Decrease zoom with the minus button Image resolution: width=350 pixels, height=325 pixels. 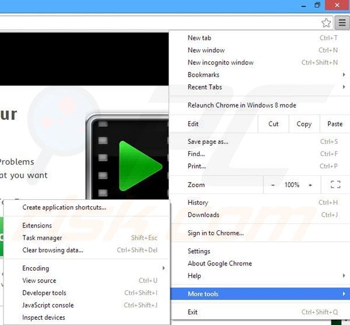point(273,185)
